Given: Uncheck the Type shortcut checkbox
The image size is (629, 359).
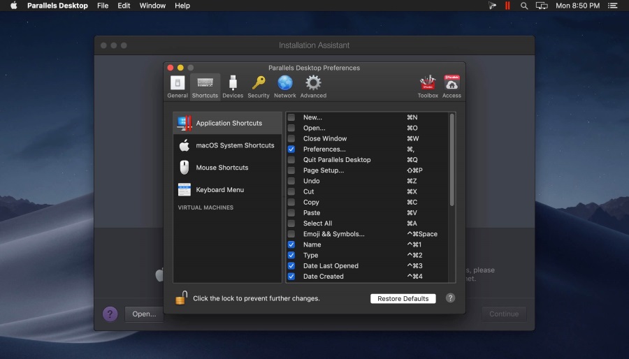Looking at the screenshot, I should tap(291, 255).
